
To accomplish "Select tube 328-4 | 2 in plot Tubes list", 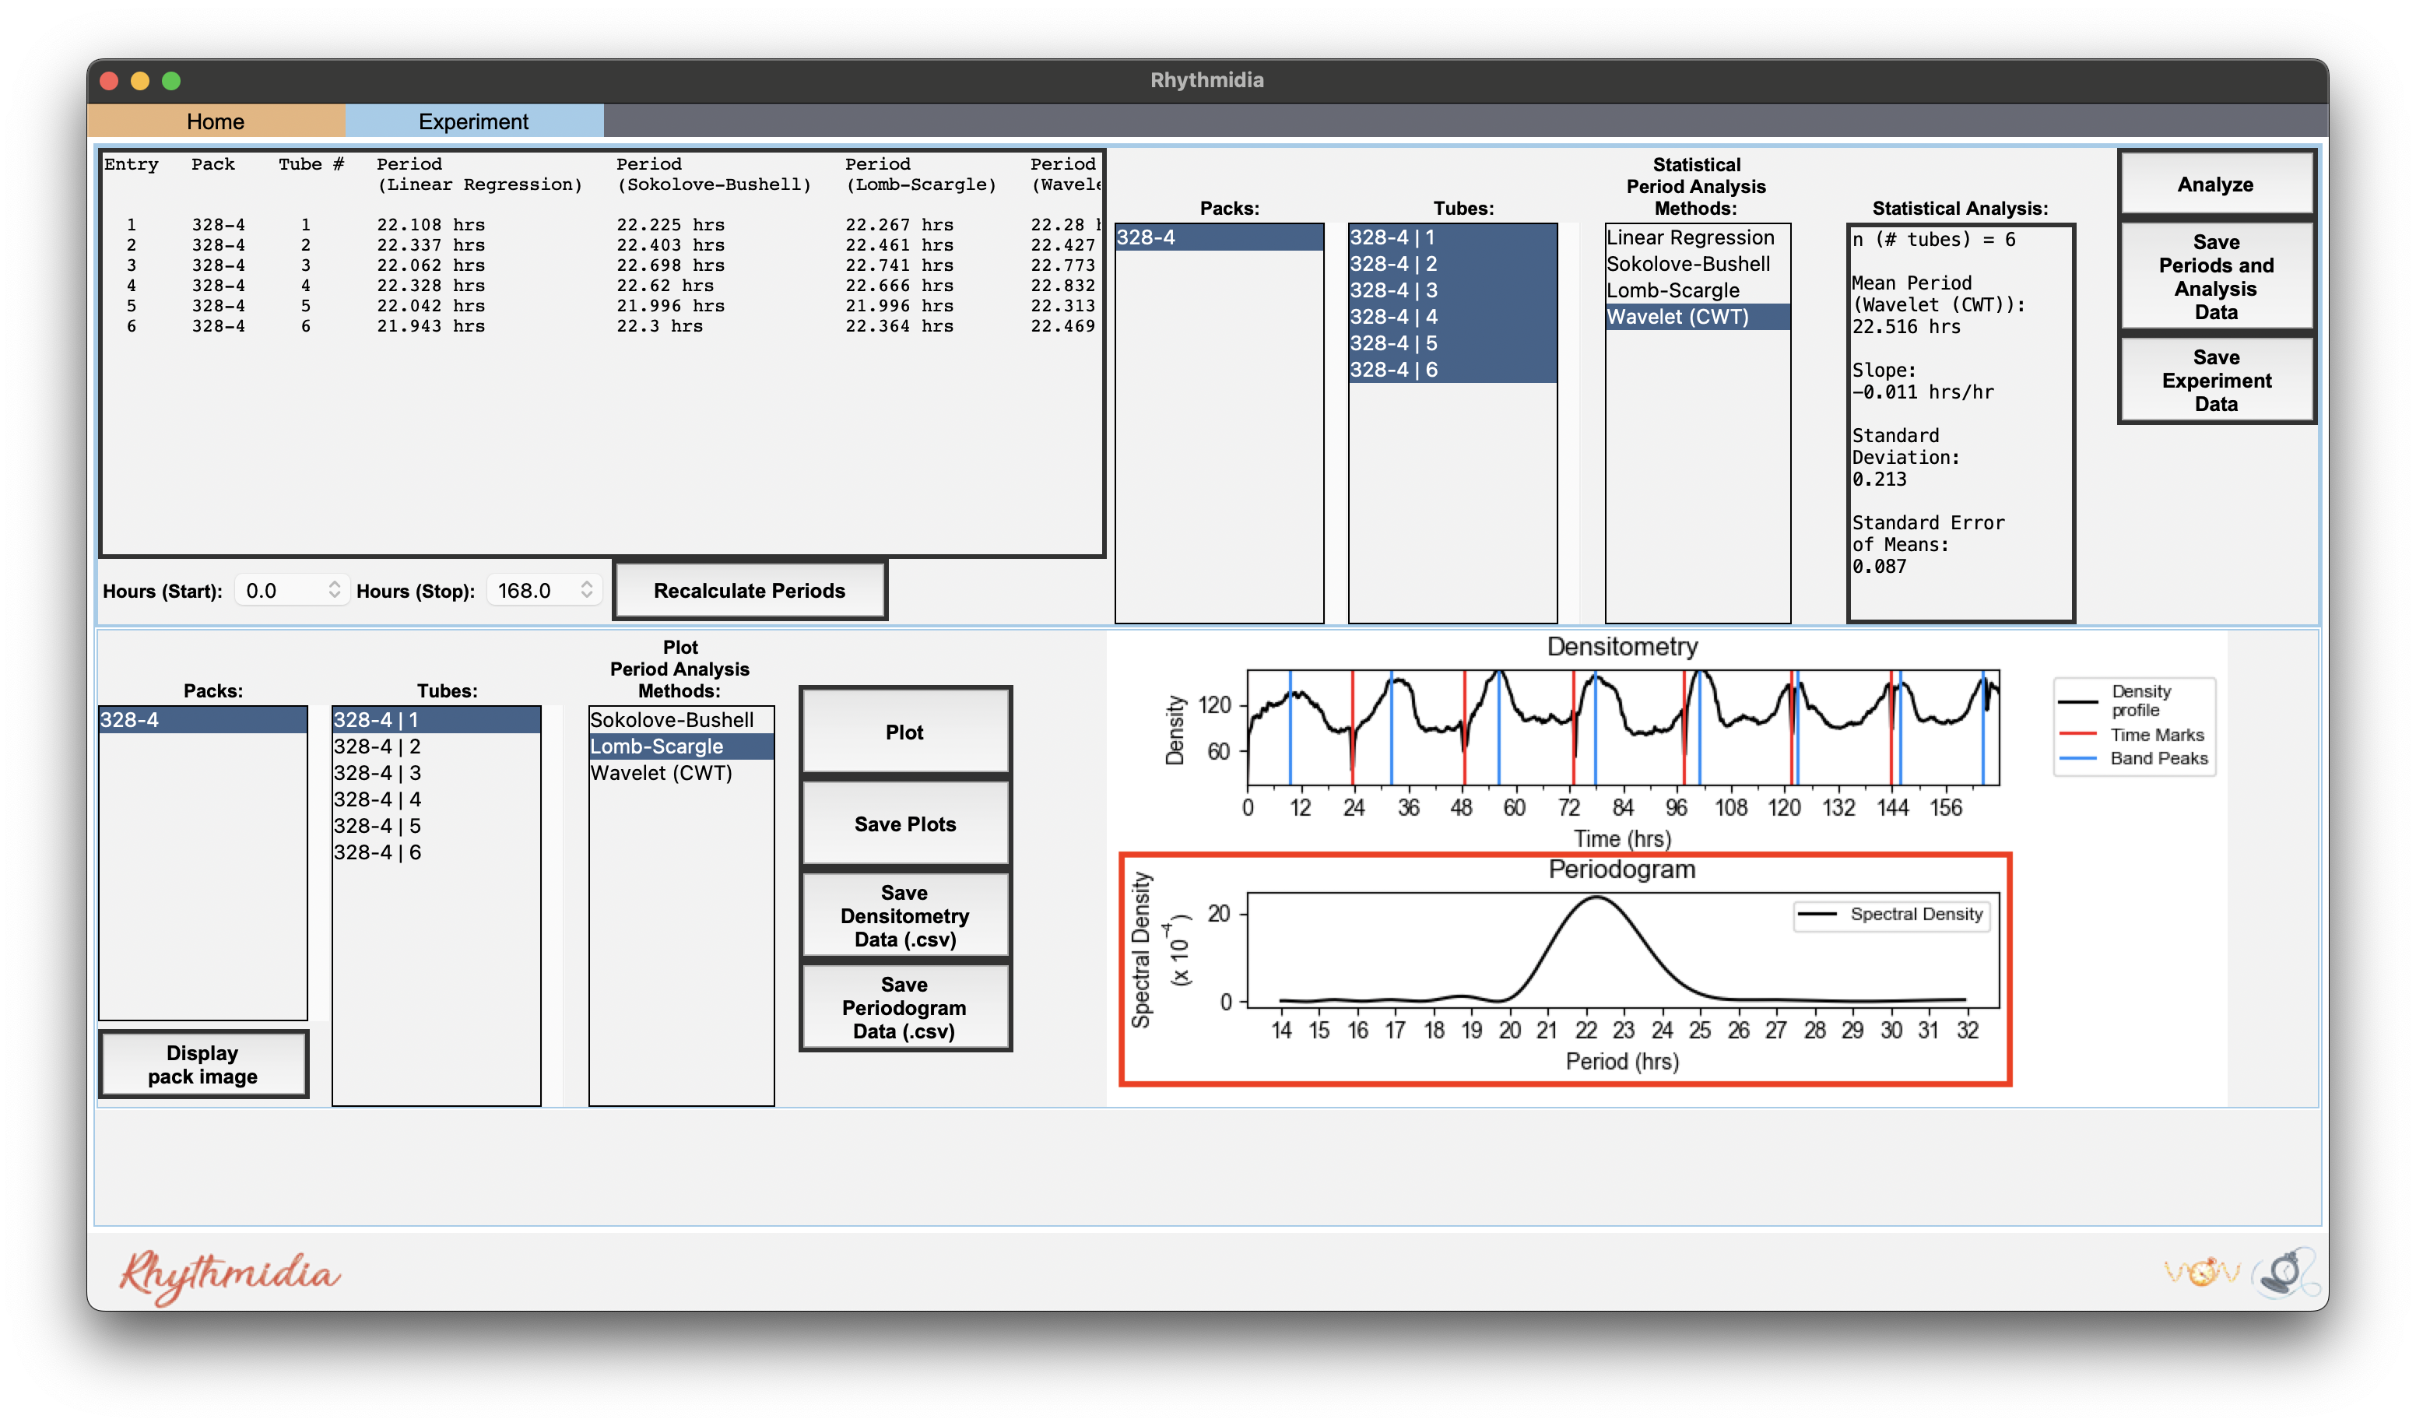I will [436, 746].
